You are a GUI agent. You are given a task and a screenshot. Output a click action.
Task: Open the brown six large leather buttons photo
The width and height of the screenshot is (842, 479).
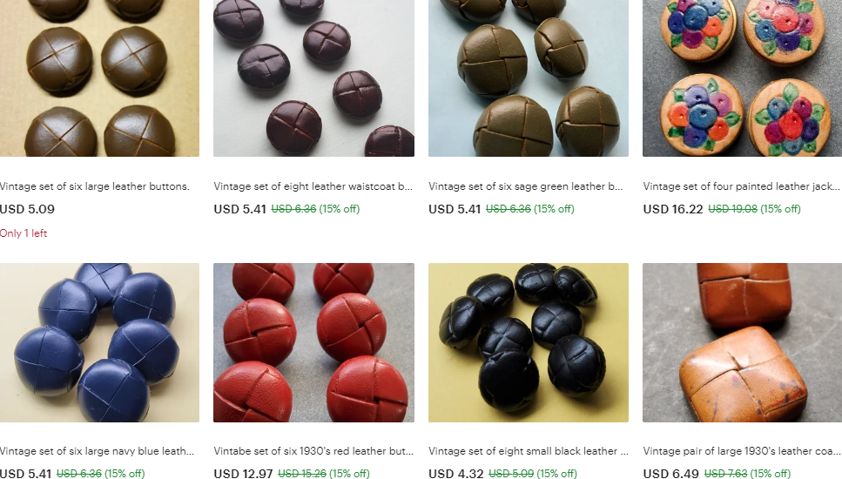(x=99, y=78)
